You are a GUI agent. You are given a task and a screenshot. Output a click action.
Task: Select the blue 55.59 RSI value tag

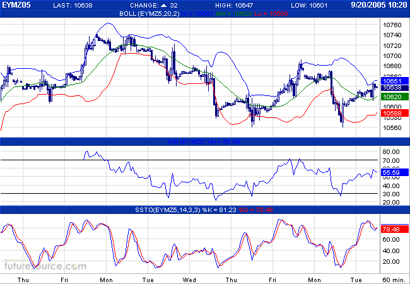395,172
